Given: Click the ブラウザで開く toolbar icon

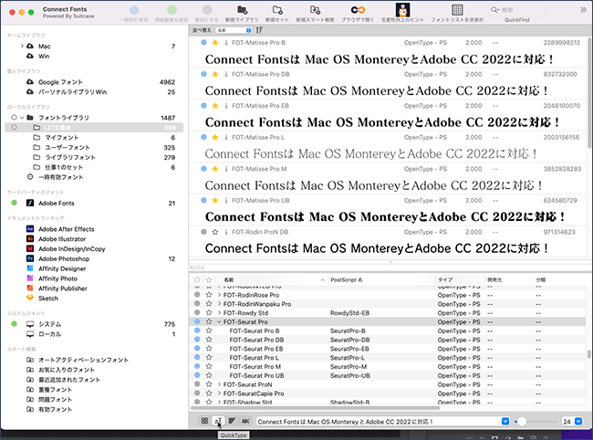Looking at the screenshot, I should pos(358,10).
